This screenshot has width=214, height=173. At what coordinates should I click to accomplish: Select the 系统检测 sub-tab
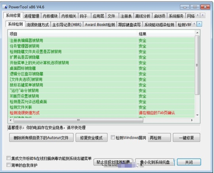click(15, 24)
